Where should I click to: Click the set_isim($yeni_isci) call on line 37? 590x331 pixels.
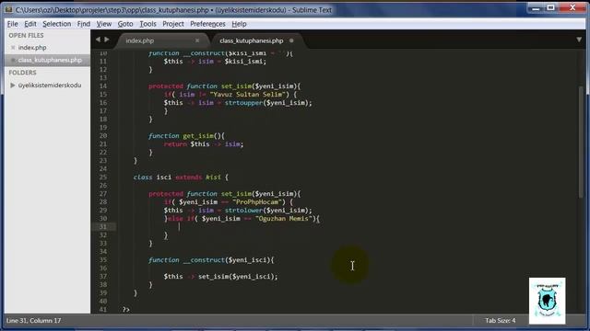tap(238, 277)
